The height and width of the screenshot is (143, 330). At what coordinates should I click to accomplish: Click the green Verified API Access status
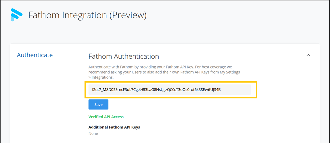(106, 117)
